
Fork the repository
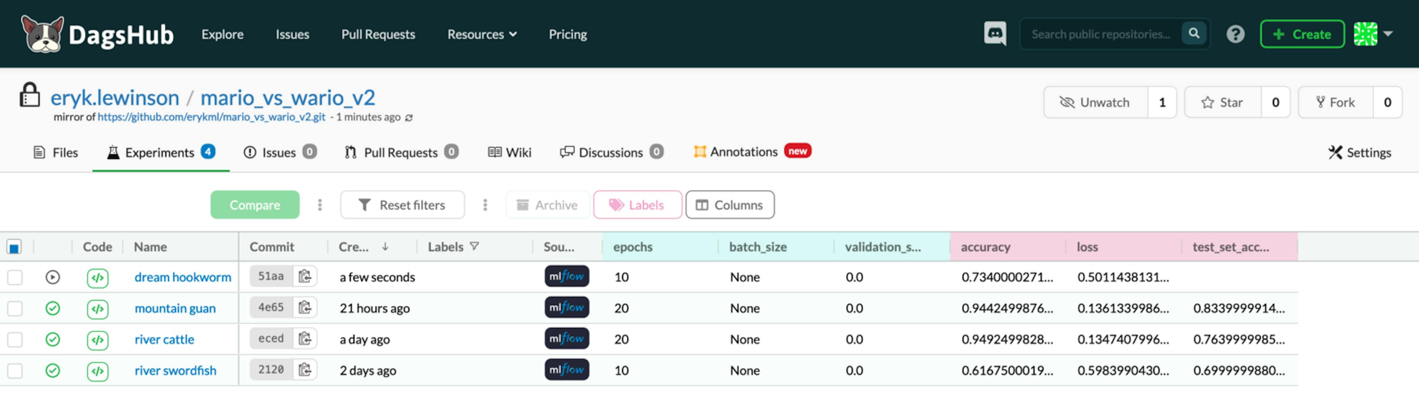coord(1335,102)
